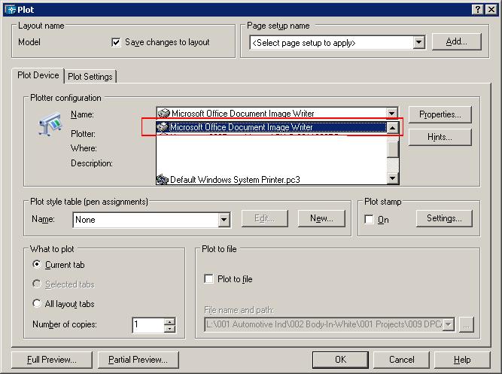Screen dimensions: 502x374
Task: Click the Partial Preview... button
Action: tap(138, 360)
